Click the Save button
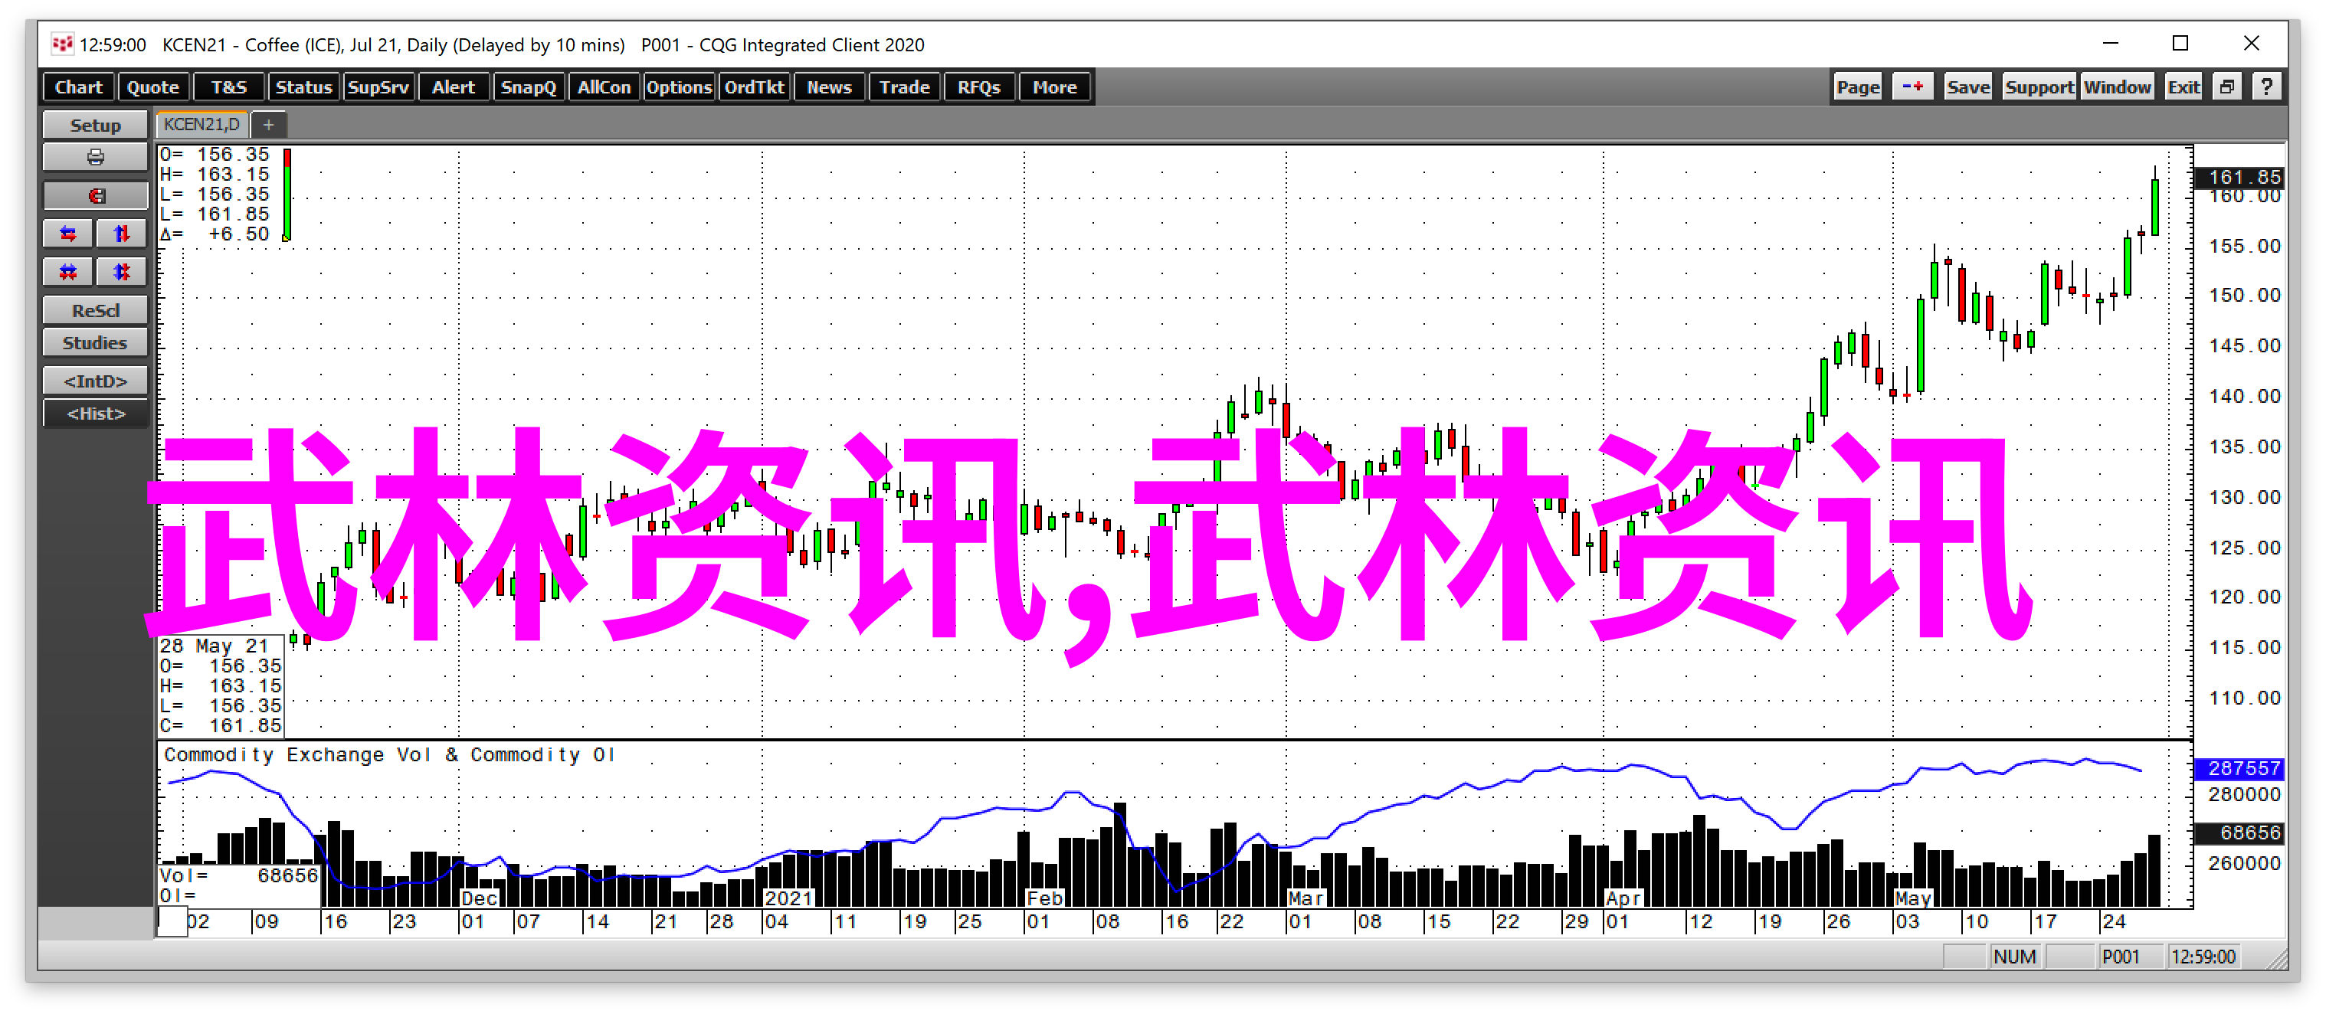Viewport: 2326px width, 1014px height. point(1967,87)
